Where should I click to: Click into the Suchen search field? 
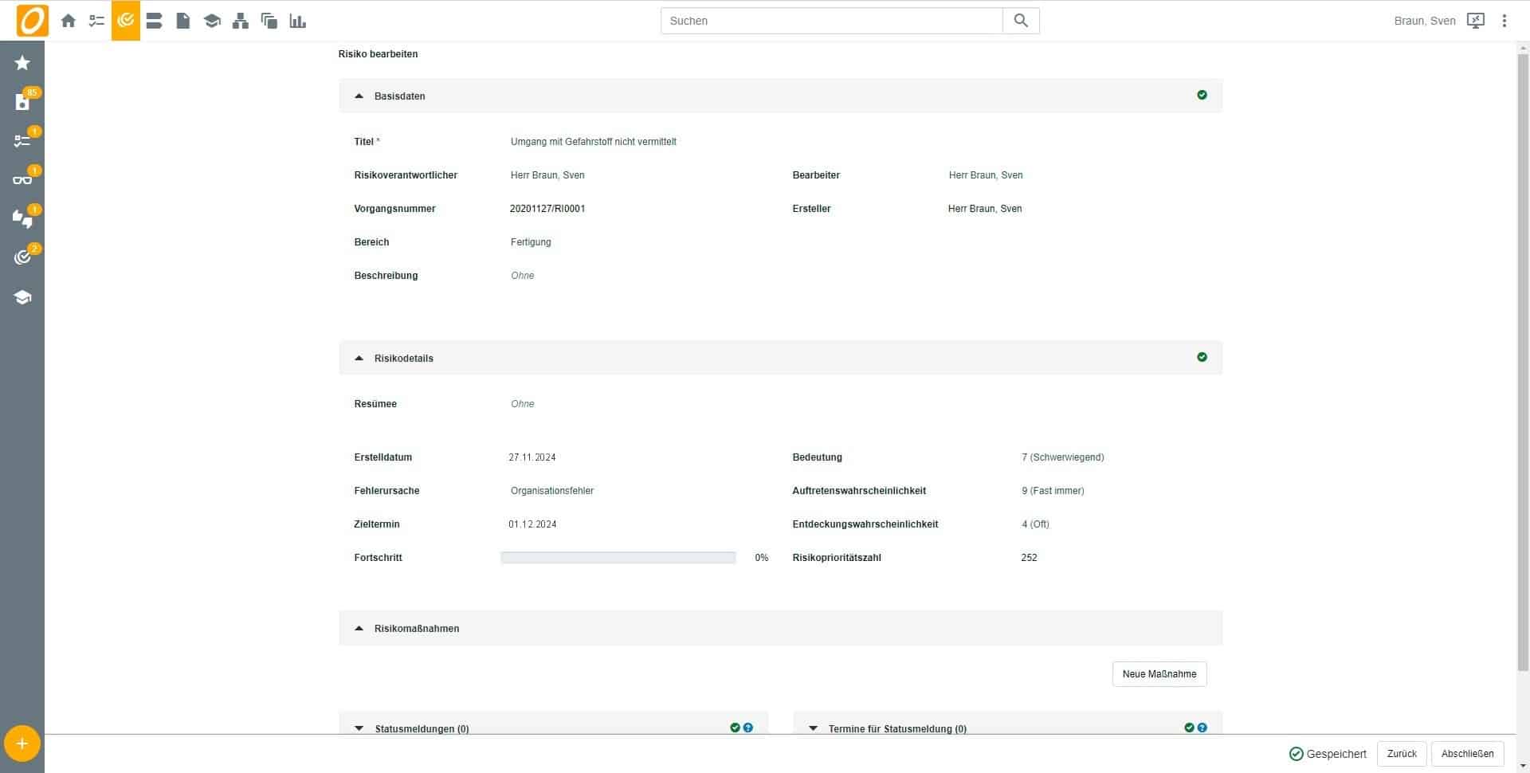click(x=831, y=21)
